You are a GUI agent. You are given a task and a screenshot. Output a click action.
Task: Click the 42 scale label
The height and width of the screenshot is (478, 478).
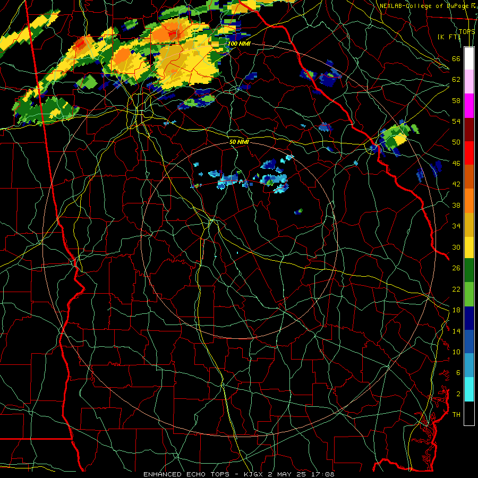(x=456, y=184)
